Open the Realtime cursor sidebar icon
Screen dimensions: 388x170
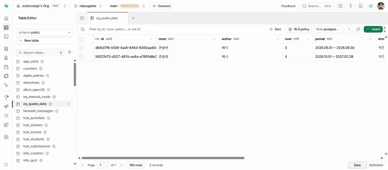point(6,85)
